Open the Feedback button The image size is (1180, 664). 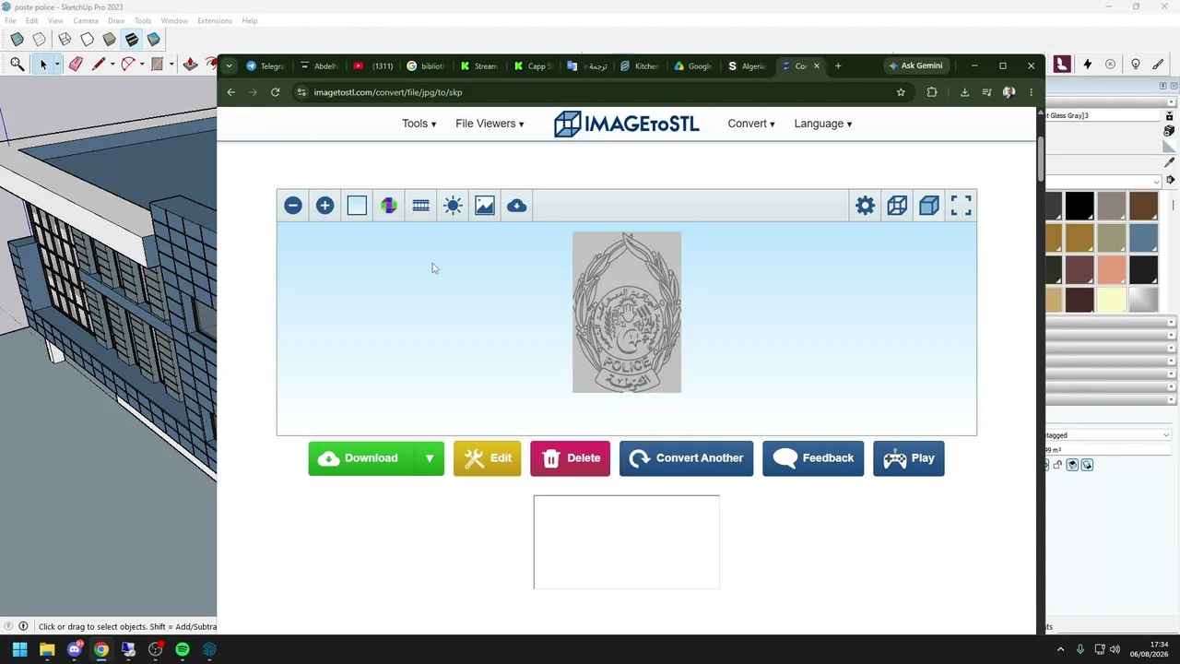pyautogui.click(x=813, y=458)
